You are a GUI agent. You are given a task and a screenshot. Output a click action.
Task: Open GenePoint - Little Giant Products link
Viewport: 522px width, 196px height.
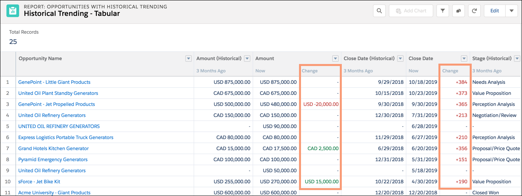click(x=54, y=82)
